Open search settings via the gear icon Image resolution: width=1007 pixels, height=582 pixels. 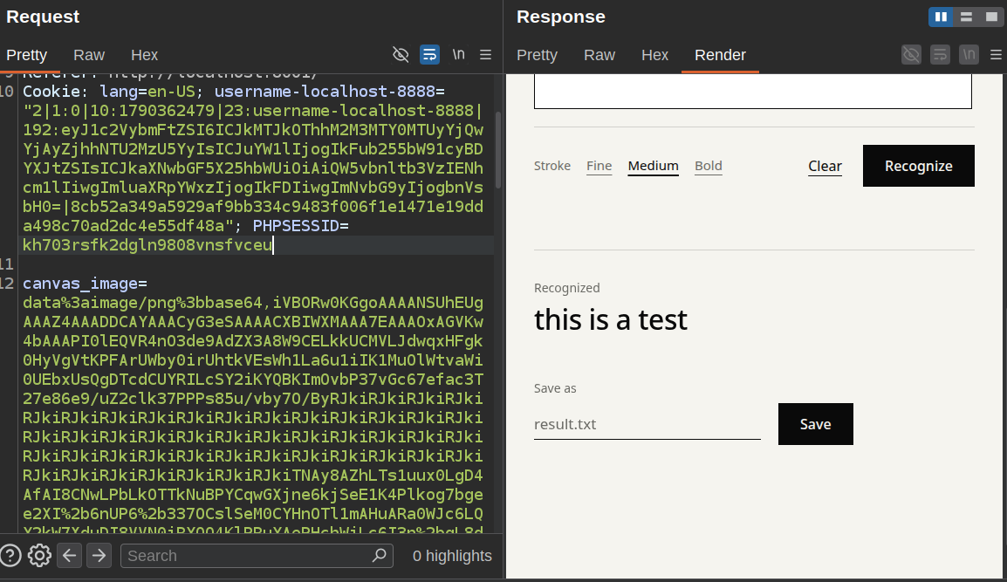click(x=39, y=556)
